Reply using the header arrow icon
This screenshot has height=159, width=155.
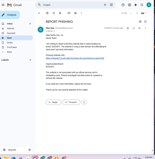[x=139, y=28]
